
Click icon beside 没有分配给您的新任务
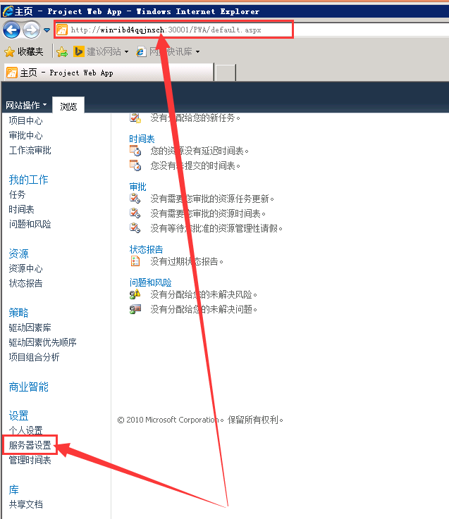(x=135, y=118)
